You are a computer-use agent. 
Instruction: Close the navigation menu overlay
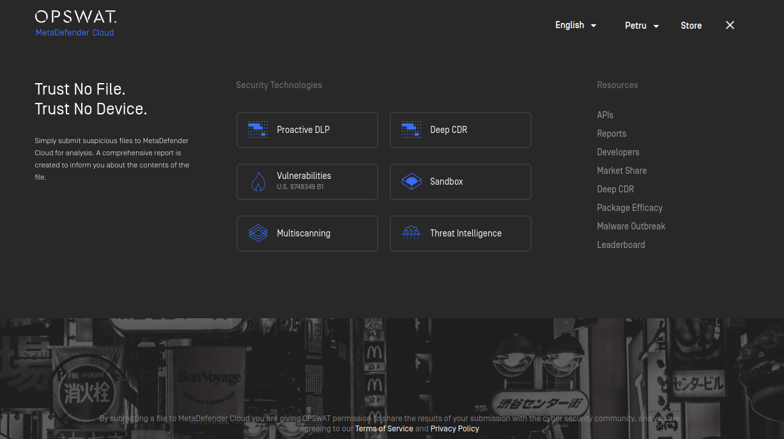(730, 25)
